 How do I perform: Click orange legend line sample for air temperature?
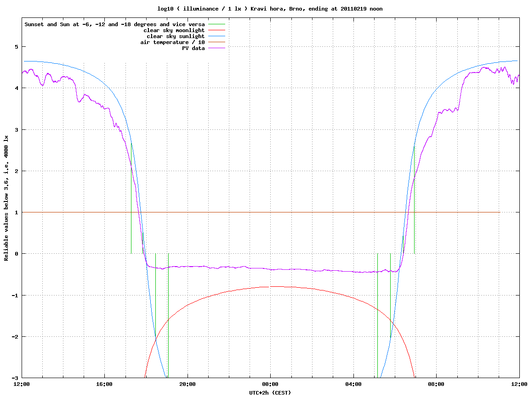pyautogui.click(x=216, y=42)
